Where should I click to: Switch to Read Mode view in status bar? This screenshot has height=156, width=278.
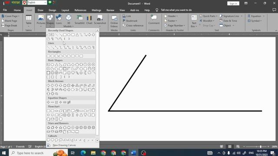coord(222,146)
